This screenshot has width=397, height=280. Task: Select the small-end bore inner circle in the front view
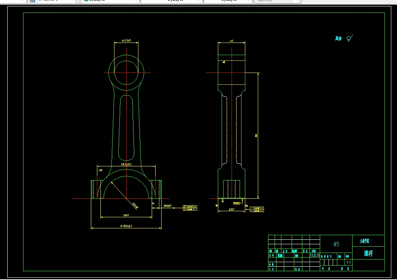pyautogui.click(x=126, y=73)
